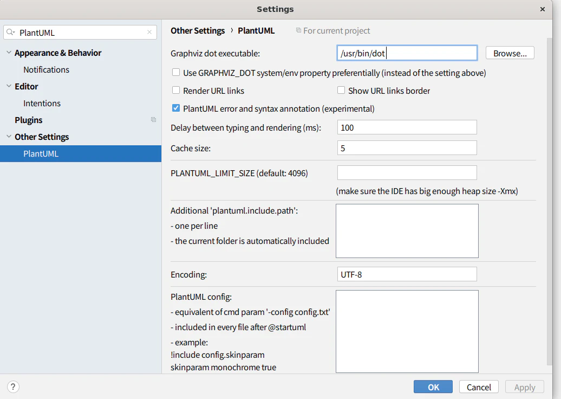Enable Render URL links checkbox

[x=176, y=90]
